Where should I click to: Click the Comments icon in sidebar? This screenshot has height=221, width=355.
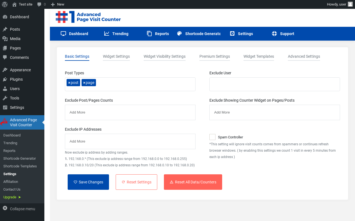(5, 57)
